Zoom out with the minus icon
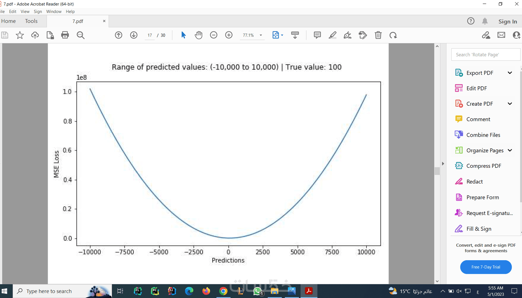Image resolution: width=522 pixels, height=298 pixels. pos(214,35)
